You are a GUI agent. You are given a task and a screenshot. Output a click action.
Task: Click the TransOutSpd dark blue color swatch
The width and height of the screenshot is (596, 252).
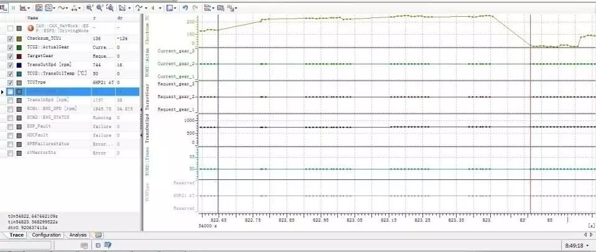(19, 65)
